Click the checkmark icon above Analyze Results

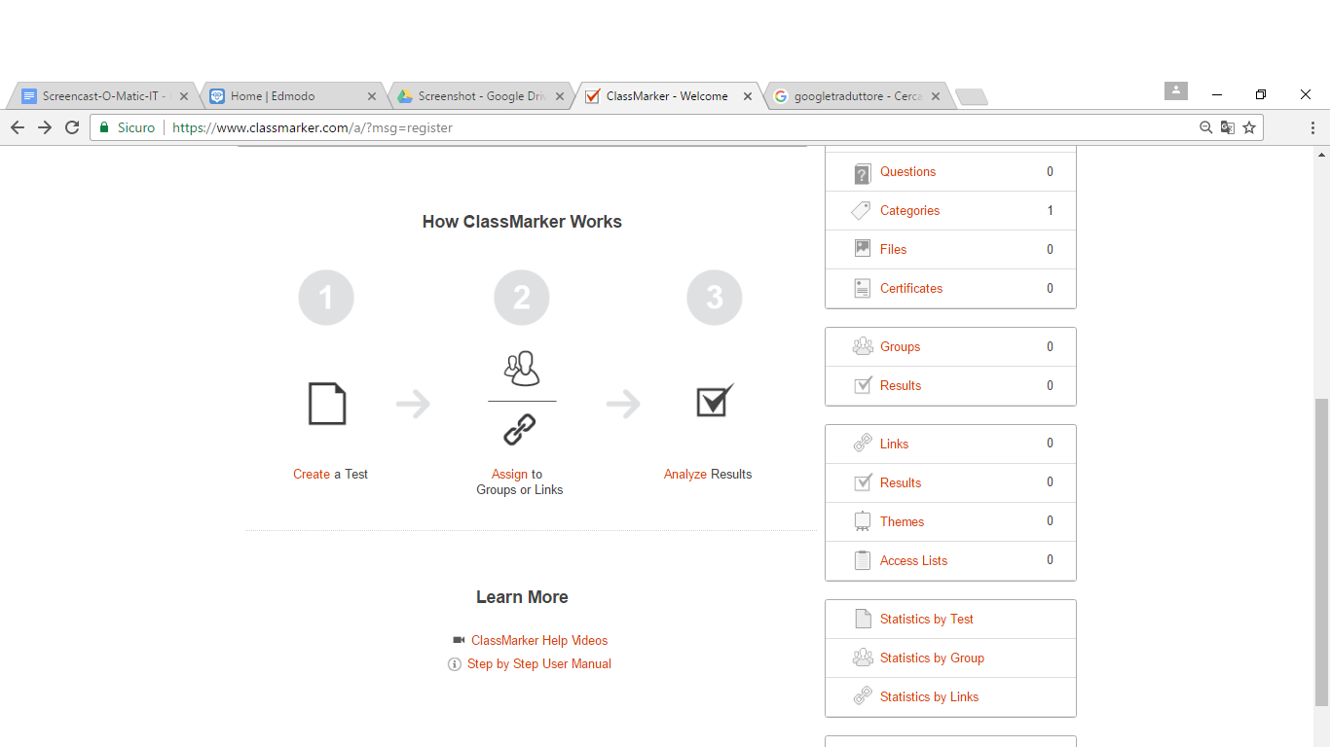(x=715, y=401)
